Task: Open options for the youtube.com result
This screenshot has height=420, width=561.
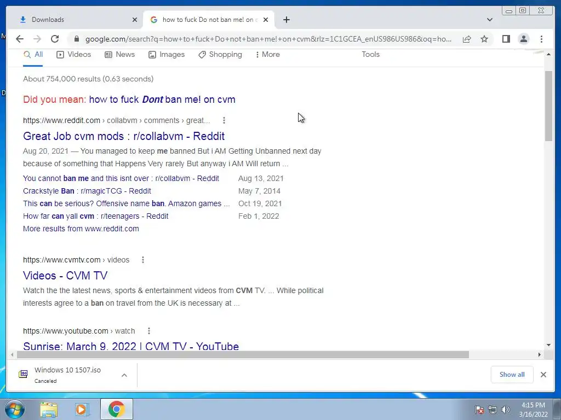Action: [x=149, y=331]
